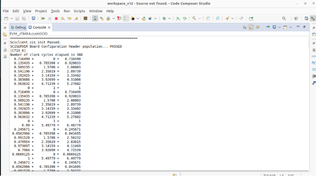Click the New wizard icon in toolbar
The width and height of the screenshot is (316, 176).
(6, 19)
